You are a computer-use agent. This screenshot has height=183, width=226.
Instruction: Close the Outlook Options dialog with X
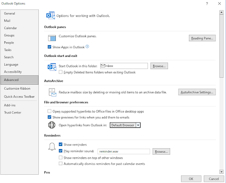(x=219, y=3)
